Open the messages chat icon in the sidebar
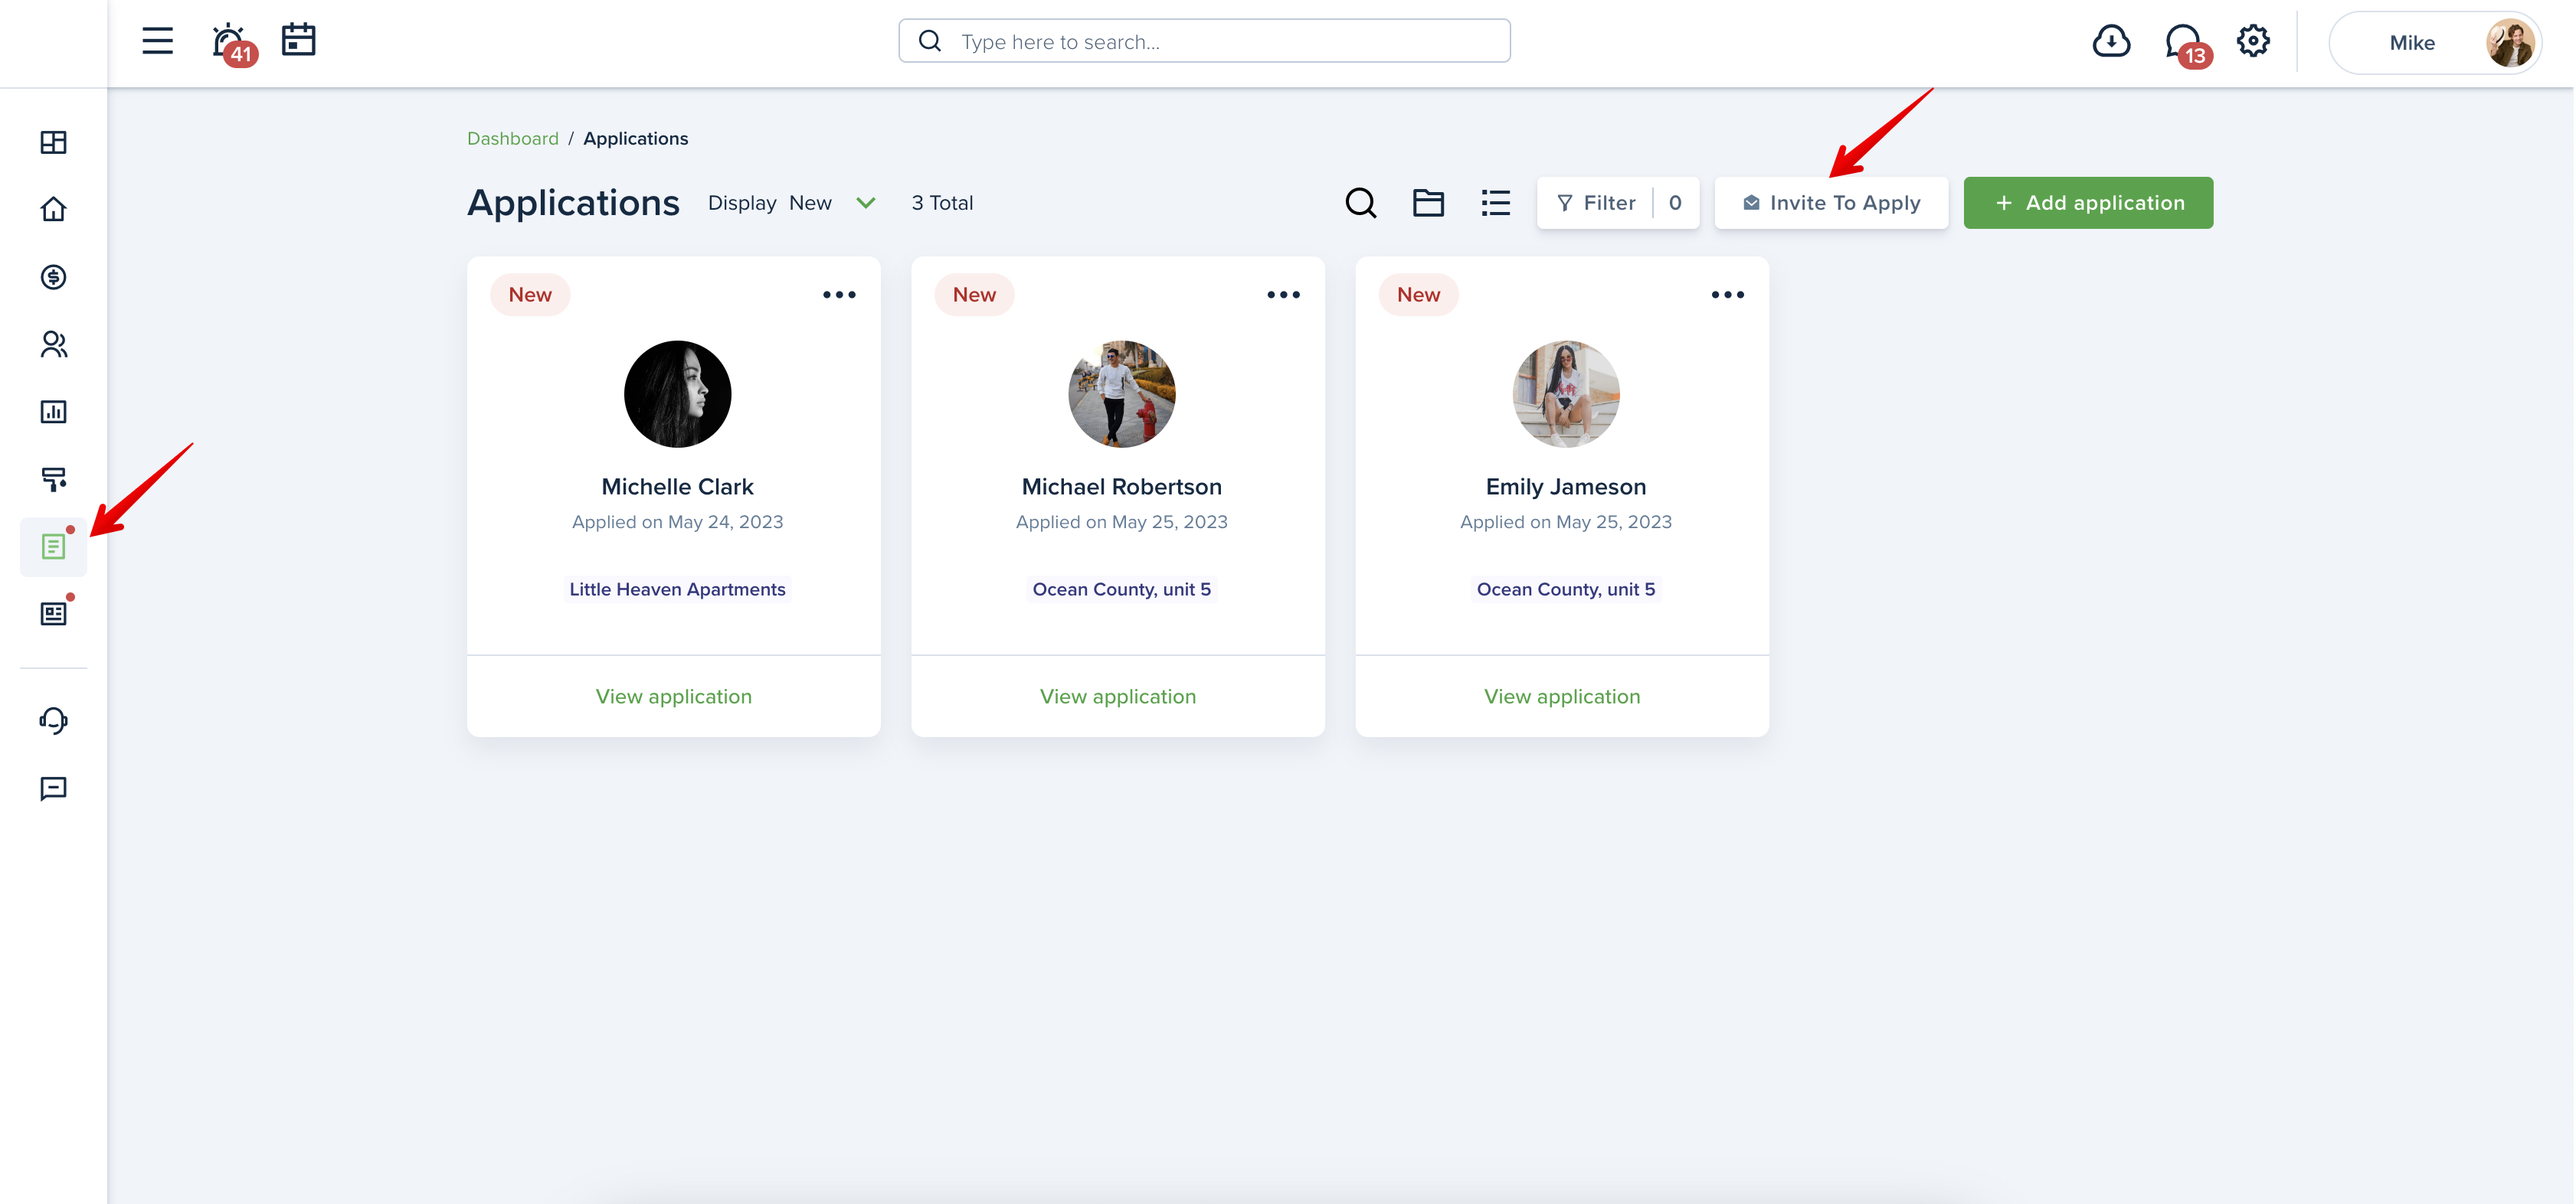Image resolution: width=2576 pixels, height=1204 pixels. pos(54,788)
